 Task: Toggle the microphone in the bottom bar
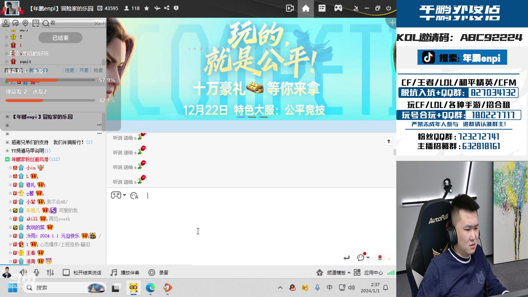[36, 273]
